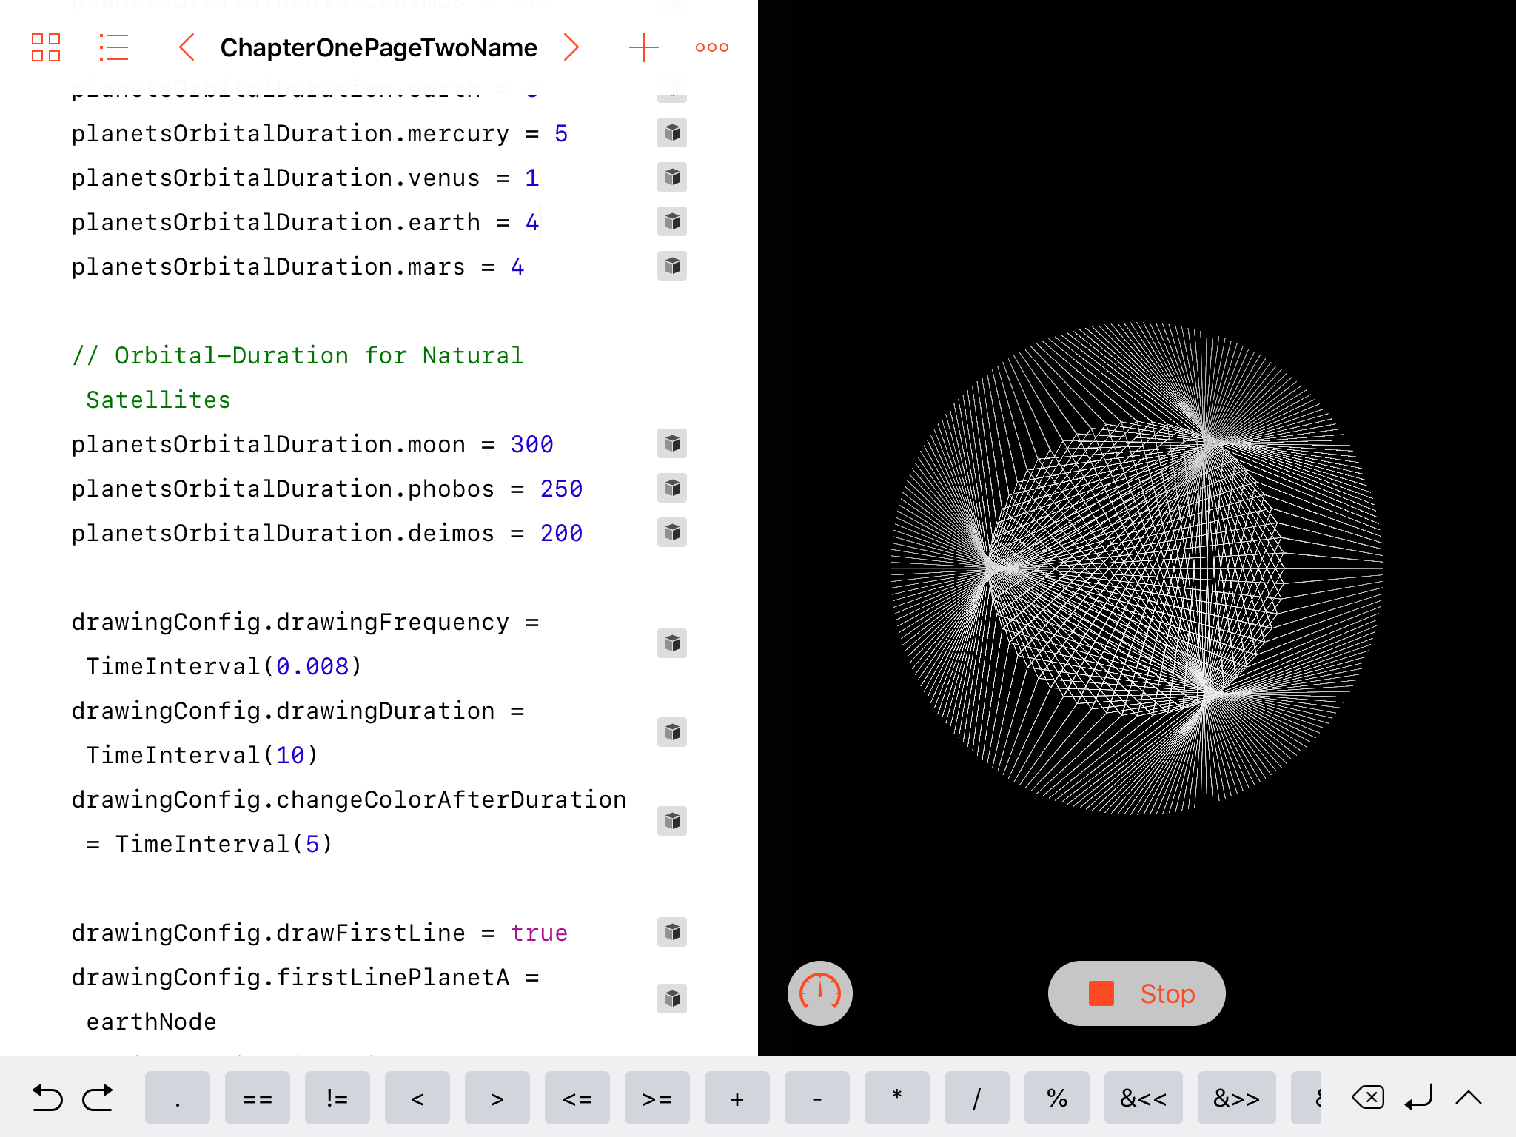Tap result cube beside changeColorAfterDuration line
The width and height of the screenshot is (1516, 1137).
672,822
